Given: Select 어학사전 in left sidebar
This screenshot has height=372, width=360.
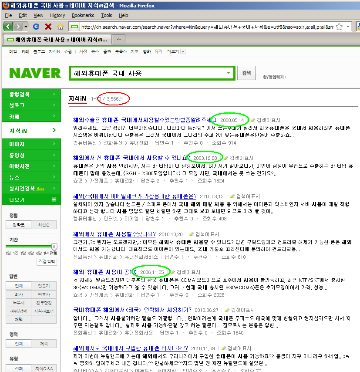Looking at the screenshot, I should coord(31,166).
